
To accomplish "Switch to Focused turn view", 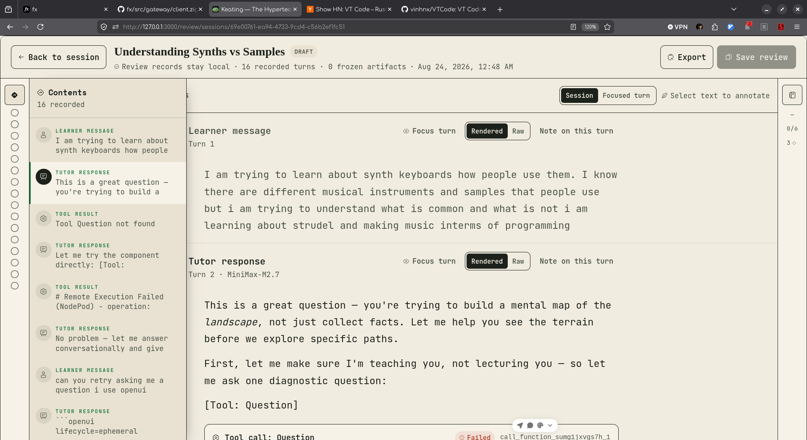I will click(626, 96).
